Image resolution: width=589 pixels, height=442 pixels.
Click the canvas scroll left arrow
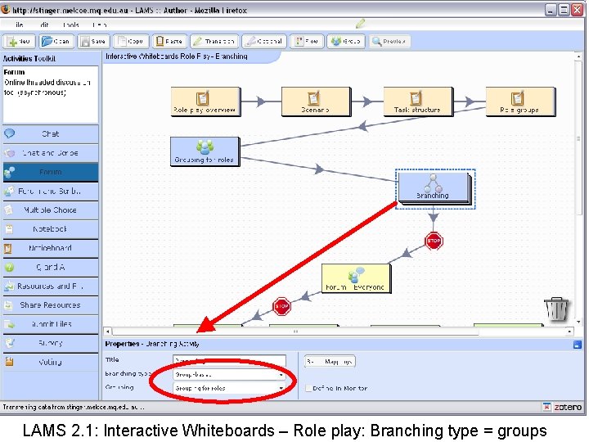(x=108, y=331)
